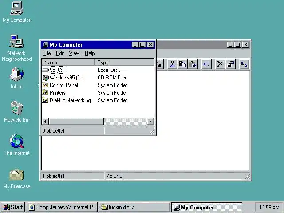Minimize the My Computer window
This screenshot has width=284, height=213.
pos(135,45)
